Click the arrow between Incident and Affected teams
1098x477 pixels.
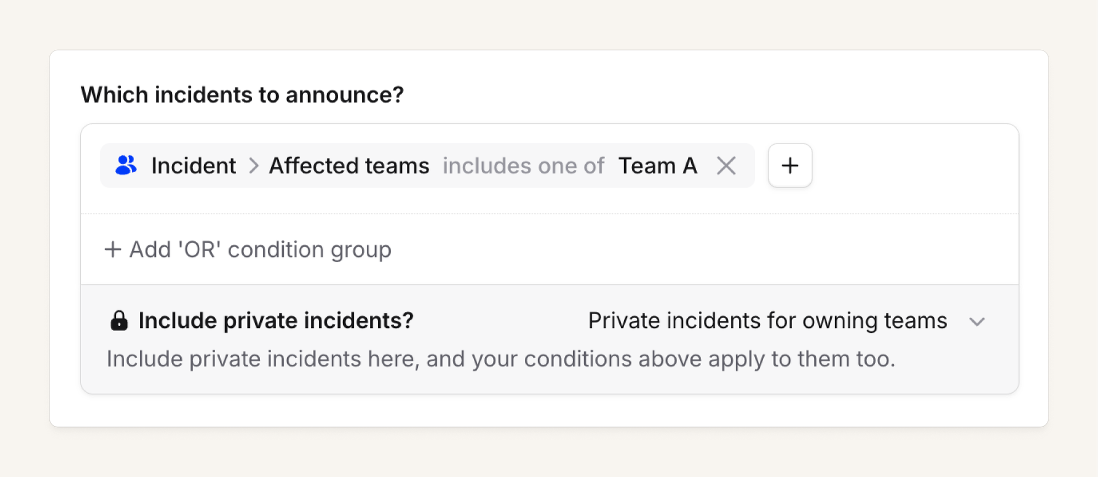(x=253, y=166)
